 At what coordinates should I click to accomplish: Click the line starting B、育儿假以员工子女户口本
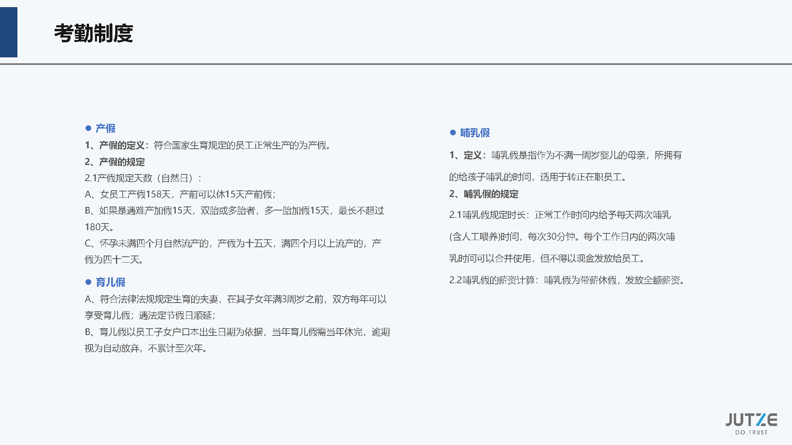click(x=237, y=332)
